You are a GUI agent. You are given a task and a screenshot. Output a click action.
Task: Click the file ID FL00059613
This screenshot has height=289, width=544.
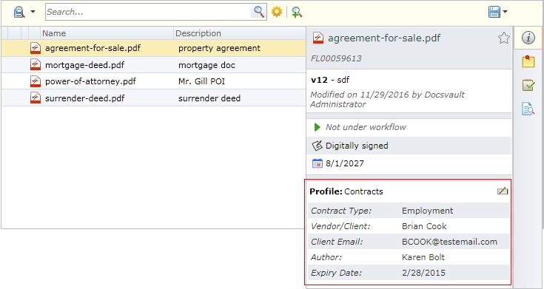tap(336, 58)
